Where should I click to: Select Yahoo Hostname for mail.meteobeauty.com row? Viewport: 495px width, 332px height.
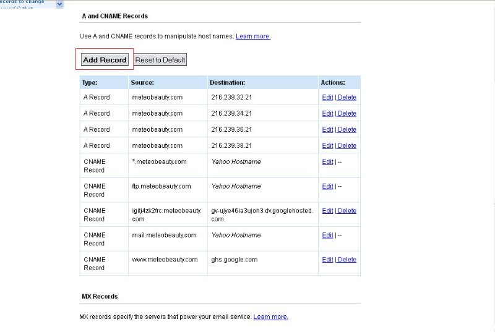236,235
